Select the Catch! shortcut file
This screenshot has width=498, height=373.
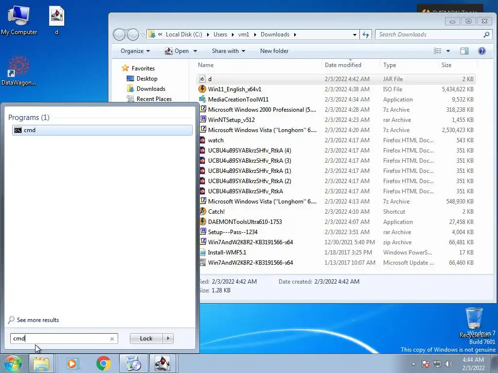point(336,212)
